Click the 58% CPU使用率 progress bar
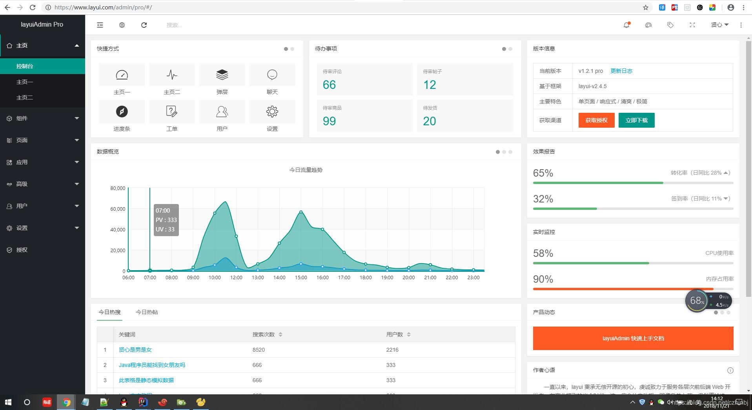The height and width of the screenshot is (410, 752). pyautogui.click(x=633, y=263)
